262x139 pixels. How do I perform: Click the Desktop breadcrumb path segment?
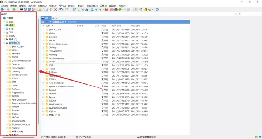click(72, 22)
